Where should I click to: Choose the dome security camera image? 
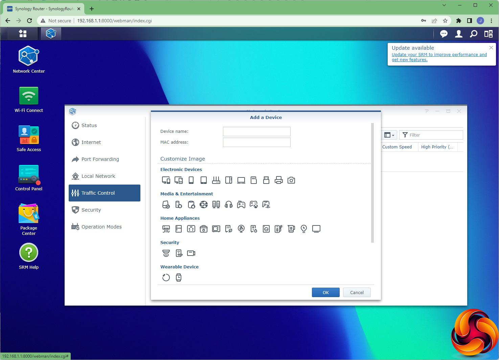(x=166, y=253)
